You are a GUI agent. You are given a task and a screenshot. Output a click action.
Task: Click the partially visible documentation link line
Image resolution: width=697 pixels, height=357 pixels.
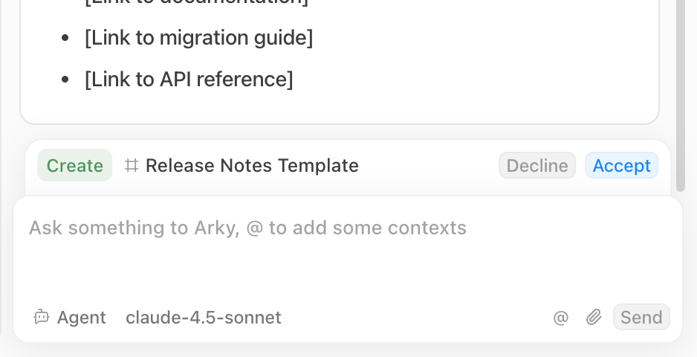click(x=196, y=3)
